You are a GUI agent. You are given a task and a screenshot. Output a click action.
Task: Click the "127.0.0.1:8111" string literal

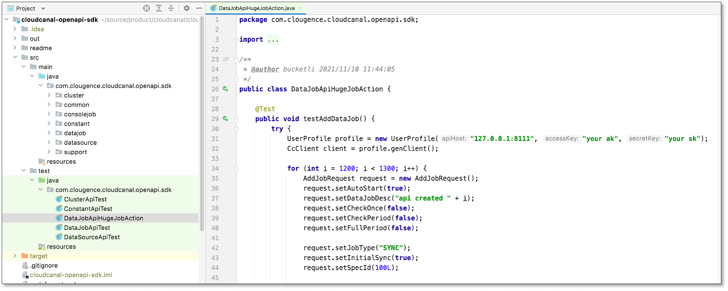(x=502, y=139)
